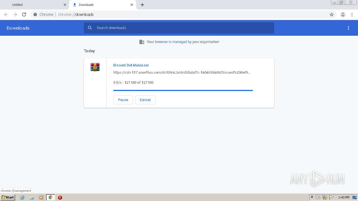Open the Downloads page three-dot menu
This screenshot has height=201, width=358.
[348, 28]
